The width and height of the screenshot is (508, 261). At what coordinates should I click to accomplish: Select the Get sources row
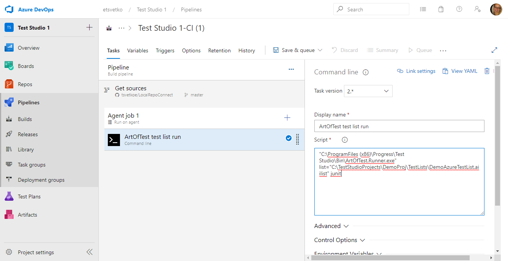(x=202, y=91)
